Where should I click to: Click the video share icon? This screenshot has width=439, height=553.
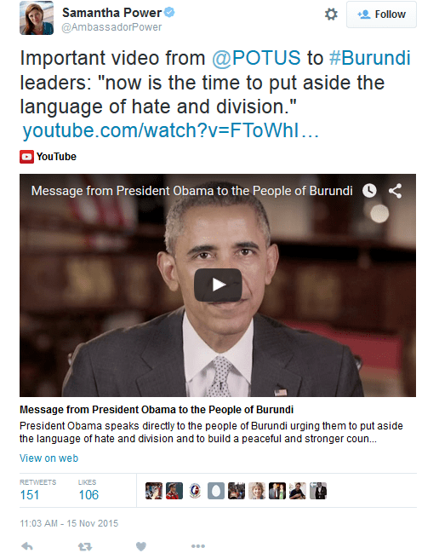[395, 191]
